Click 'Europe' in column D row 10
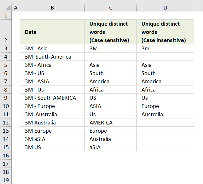This screenshot has height=184, width=203. tap(165, 106)
